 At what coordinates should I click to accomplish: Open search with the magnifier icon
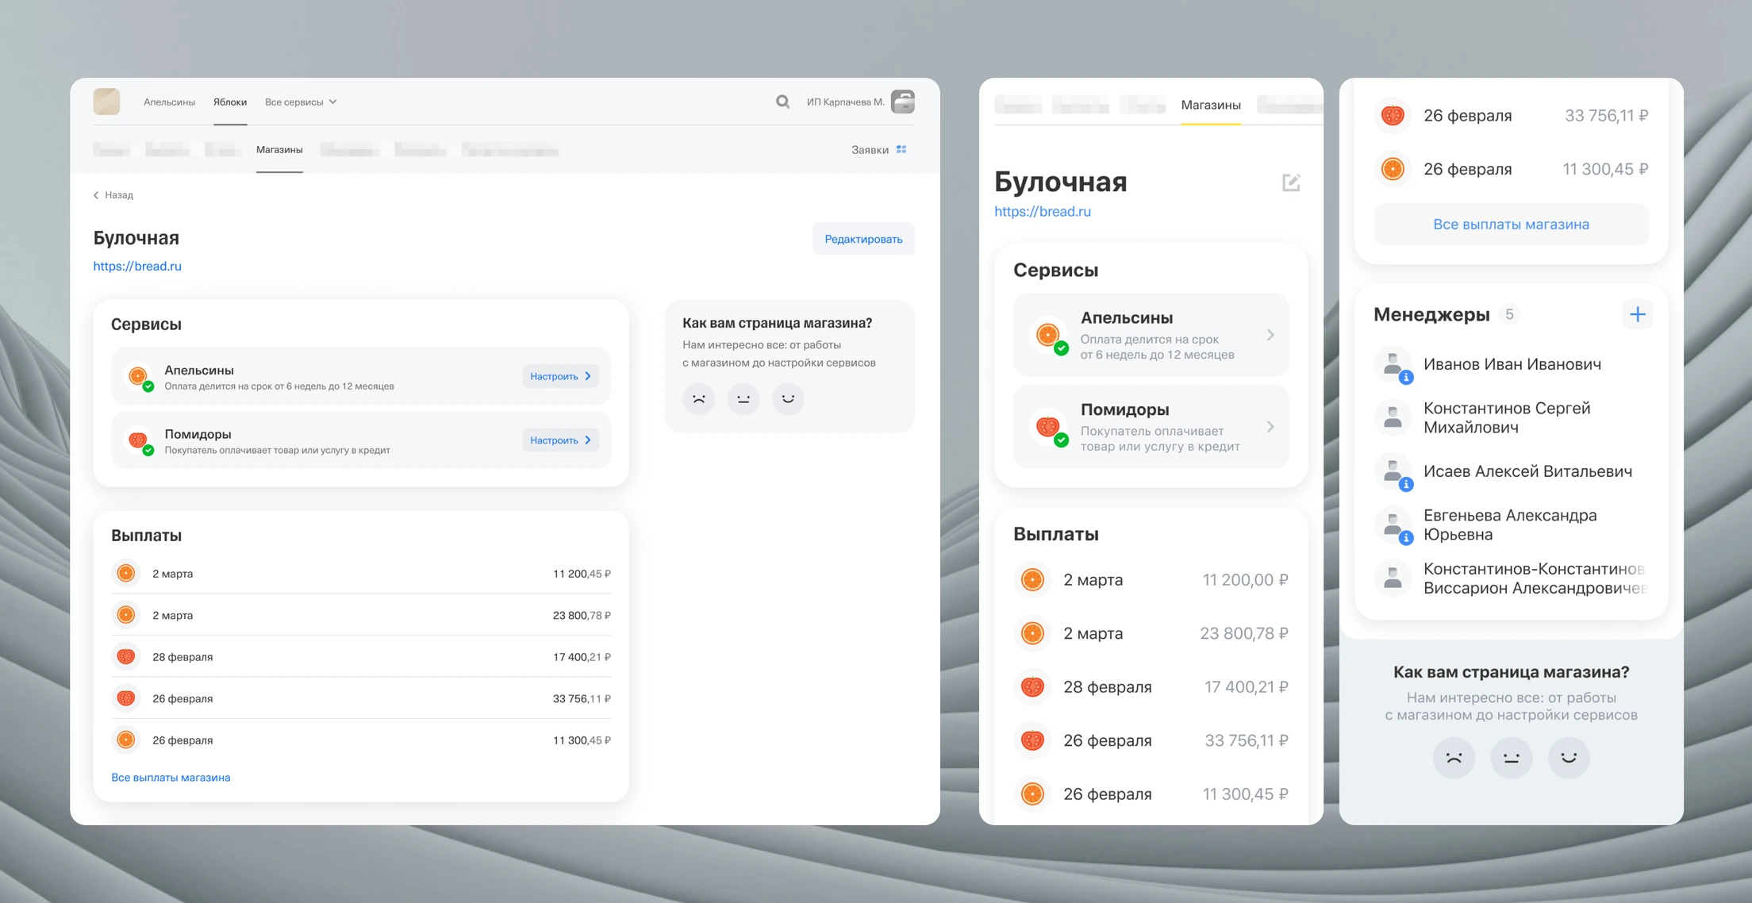782,102
